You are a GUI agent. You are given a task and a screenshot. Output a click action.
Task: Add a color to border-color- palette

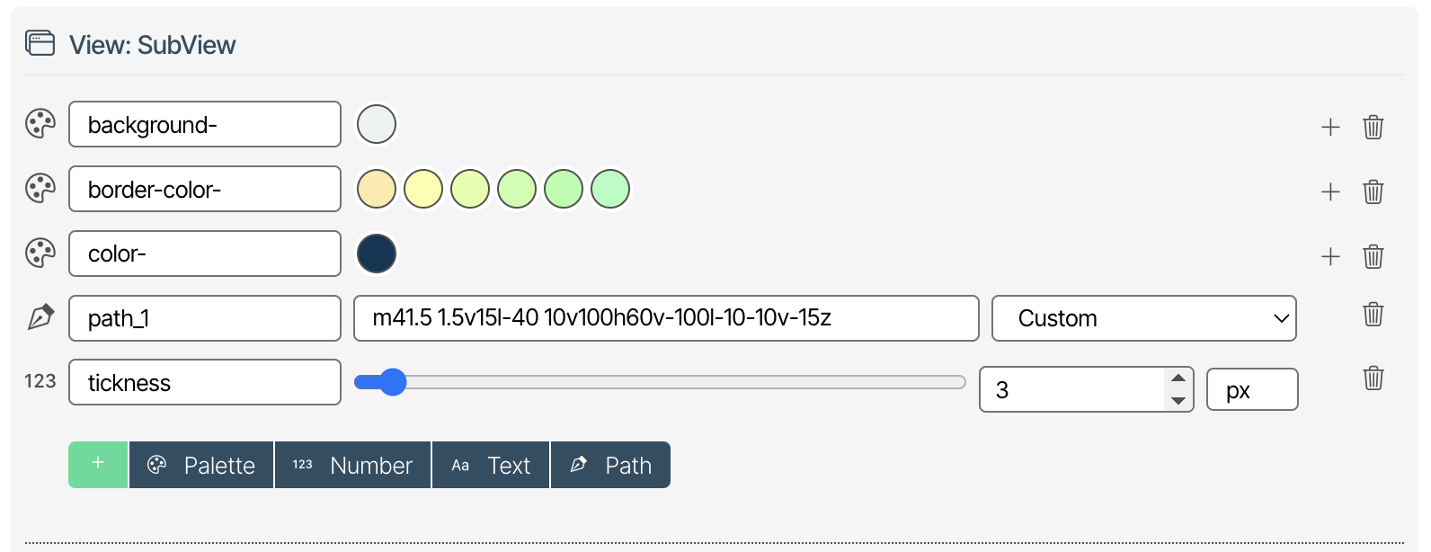point(1330,191)
